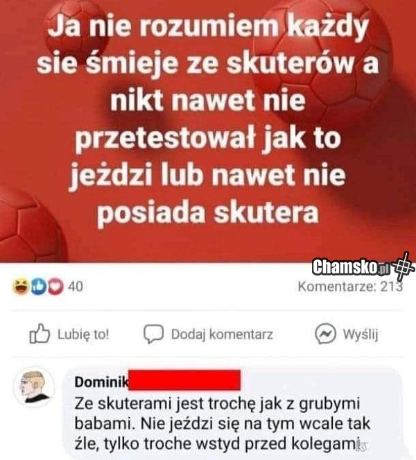
Task: Click the Messenger send icon
Action: pyautogui.click(x=325, y=334)
